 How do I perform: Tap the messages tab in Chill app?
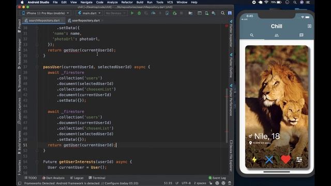[x=301, y=35]
